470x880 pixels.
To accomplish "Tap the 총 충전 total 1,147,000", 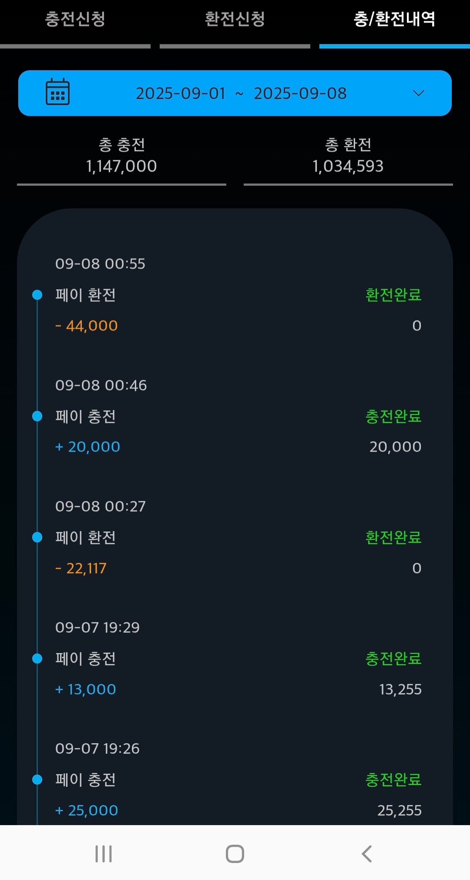I will point(121,166).
